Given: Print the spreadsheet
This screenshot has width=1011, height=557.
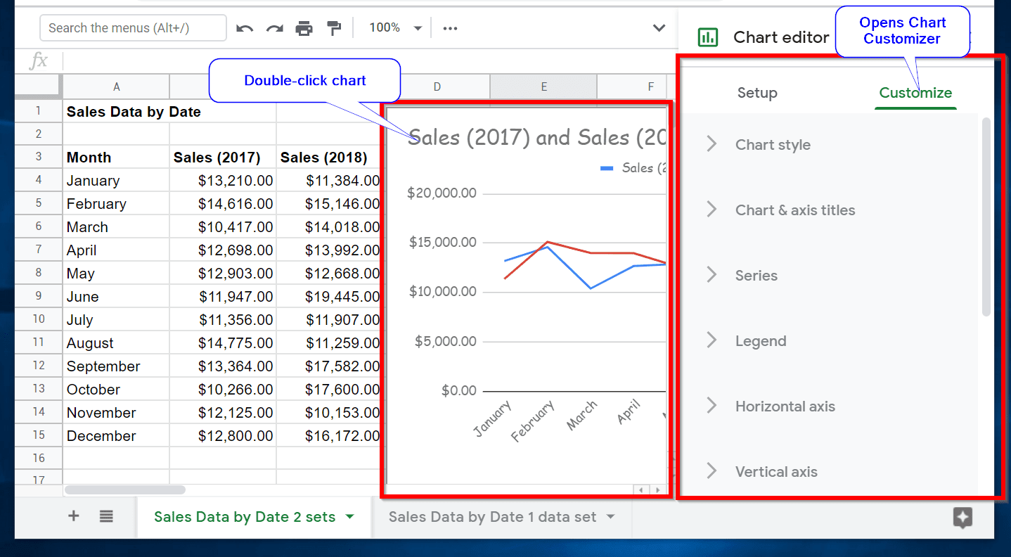Looking at the screenshot, I should [304, 27].
